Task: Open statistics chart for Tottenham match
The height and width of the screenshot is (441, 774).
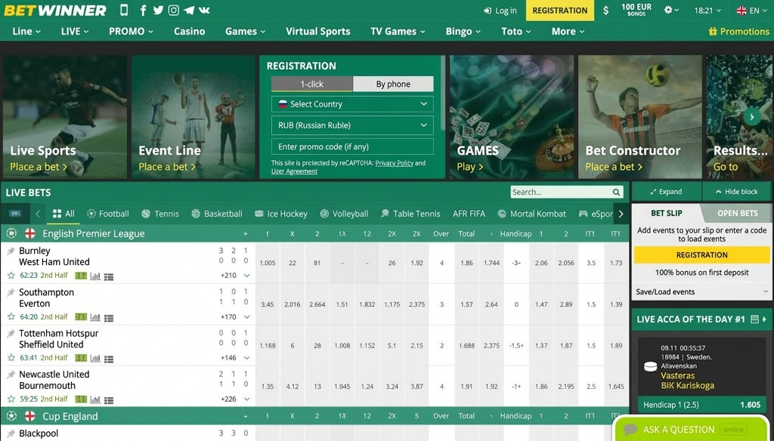Action: [95, 358]
